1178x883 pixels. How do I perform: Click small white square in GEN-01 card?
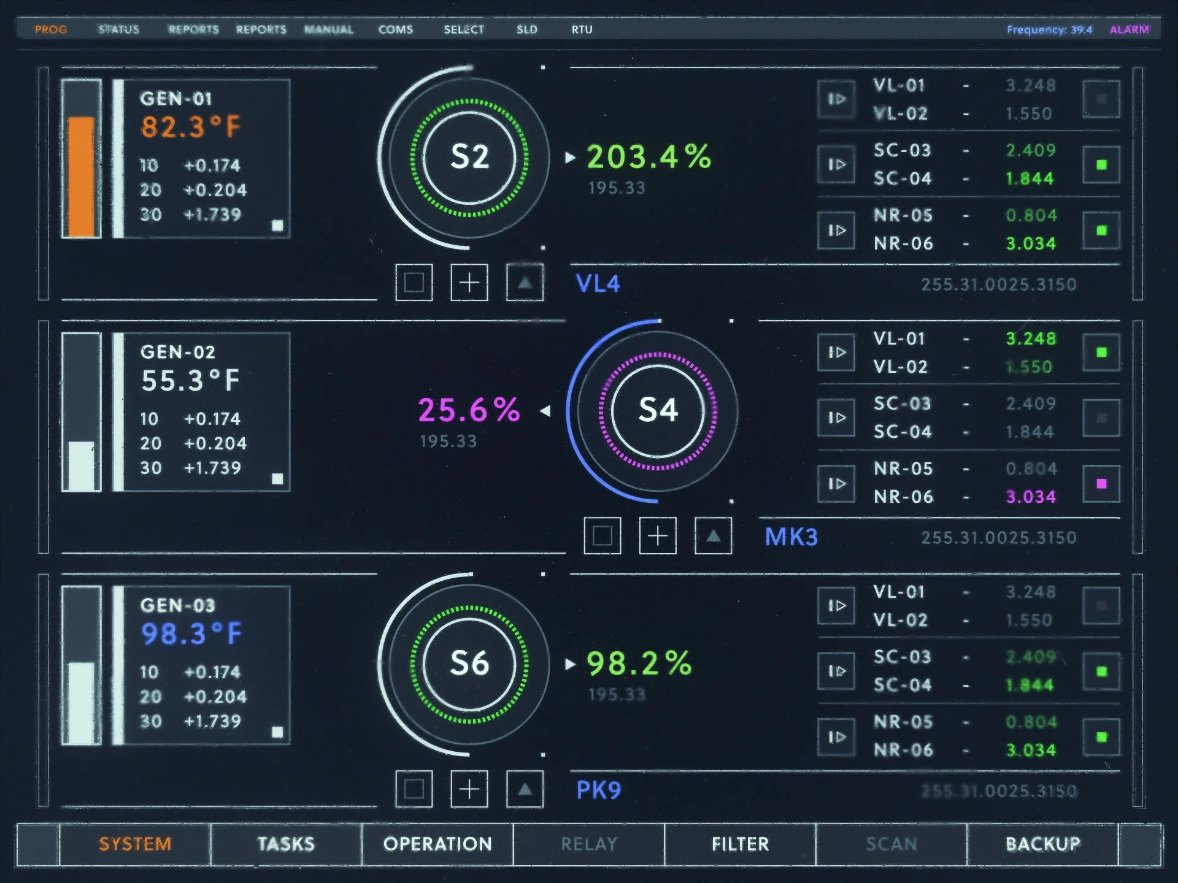(x=277, y=226)
